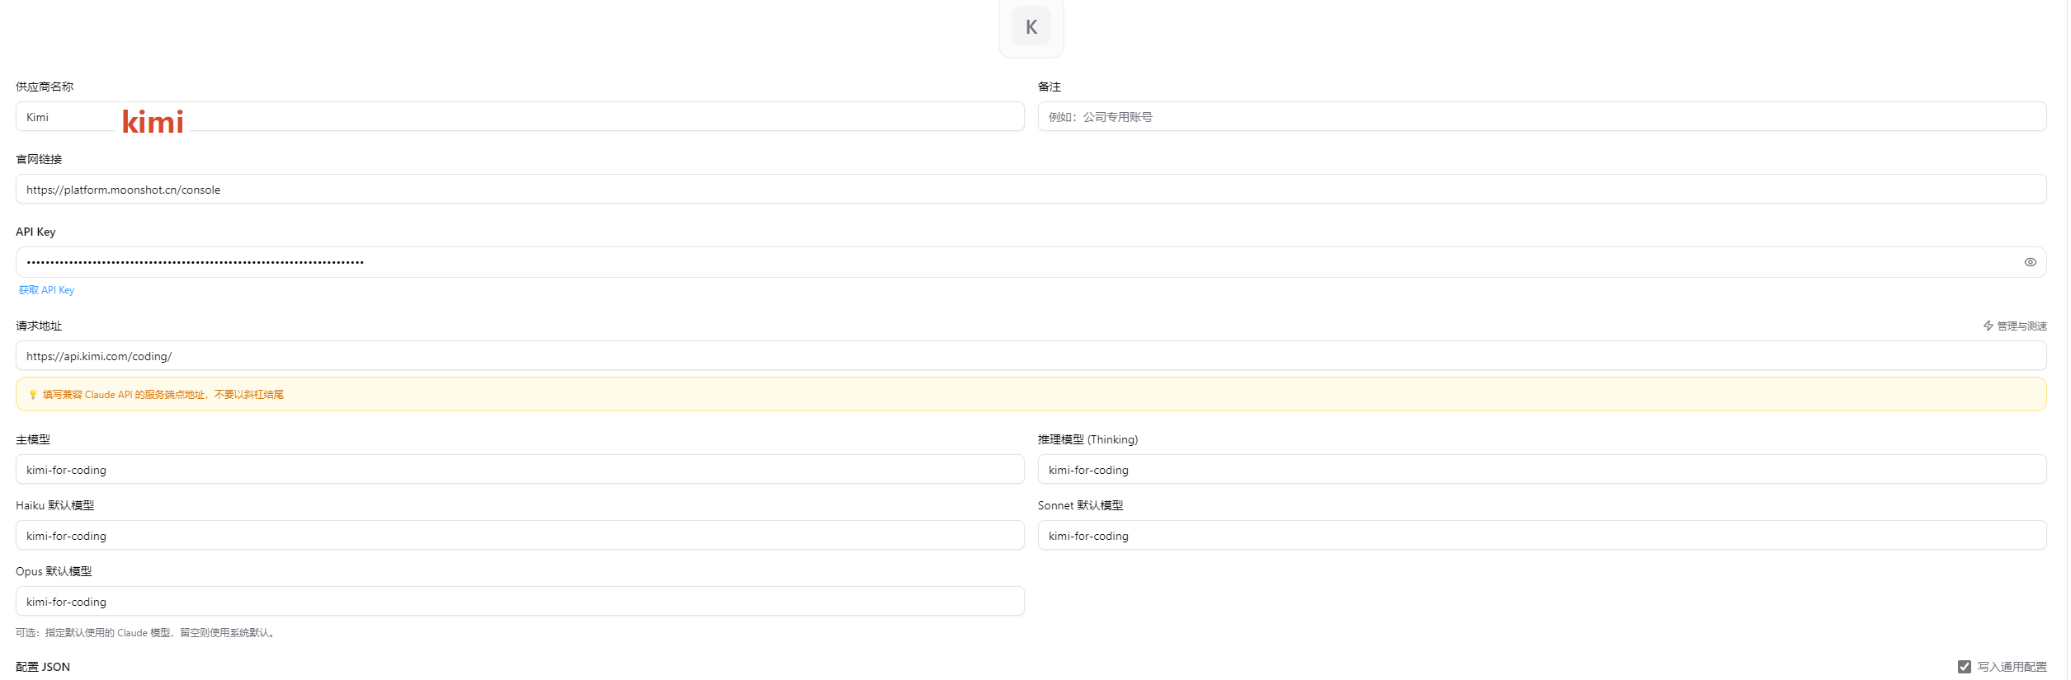Select the 官网链接 URL field

click(x=1031, y=189)
